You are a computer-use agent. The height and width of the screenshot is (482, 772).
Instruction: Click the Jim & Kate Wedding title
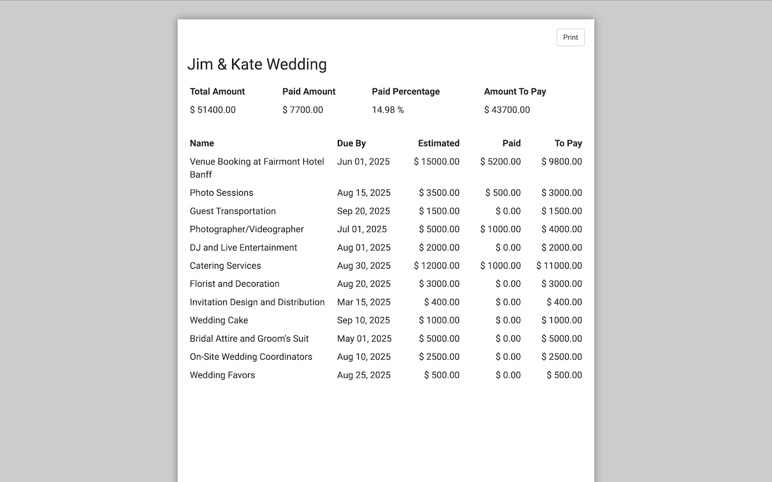[x=257, y=64]
